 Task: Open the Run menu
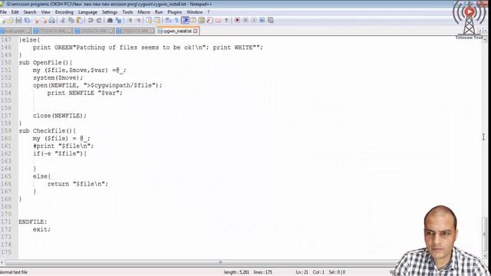point(159,12)
